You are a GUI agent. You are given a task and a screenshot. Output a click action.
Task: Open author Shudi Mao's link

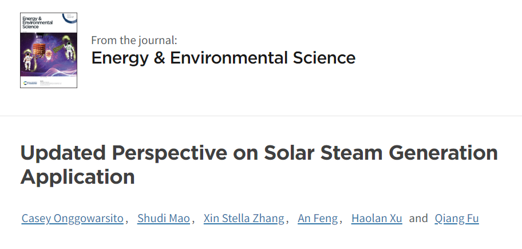[x=164, y=218]
